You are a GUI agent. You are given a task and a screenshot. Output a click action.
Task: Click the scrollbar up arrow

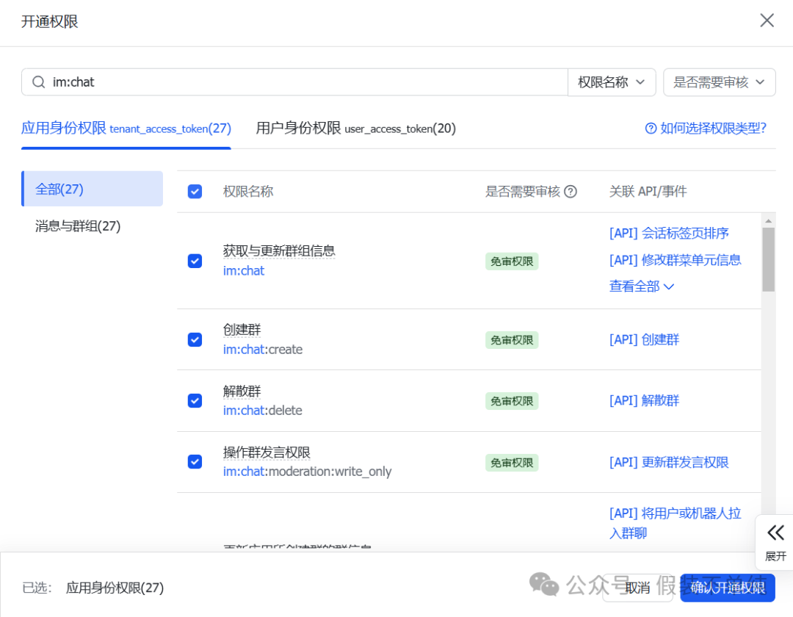768,221
